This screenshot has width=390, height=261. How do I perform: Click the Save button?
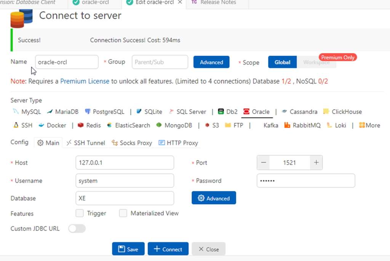128,249
